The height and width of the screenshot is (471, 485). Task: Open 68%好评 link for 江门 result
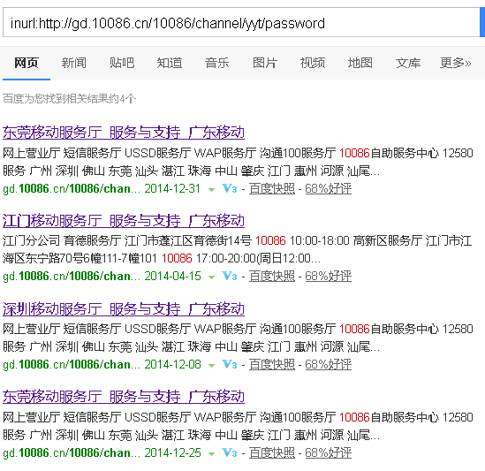[328, 277]
